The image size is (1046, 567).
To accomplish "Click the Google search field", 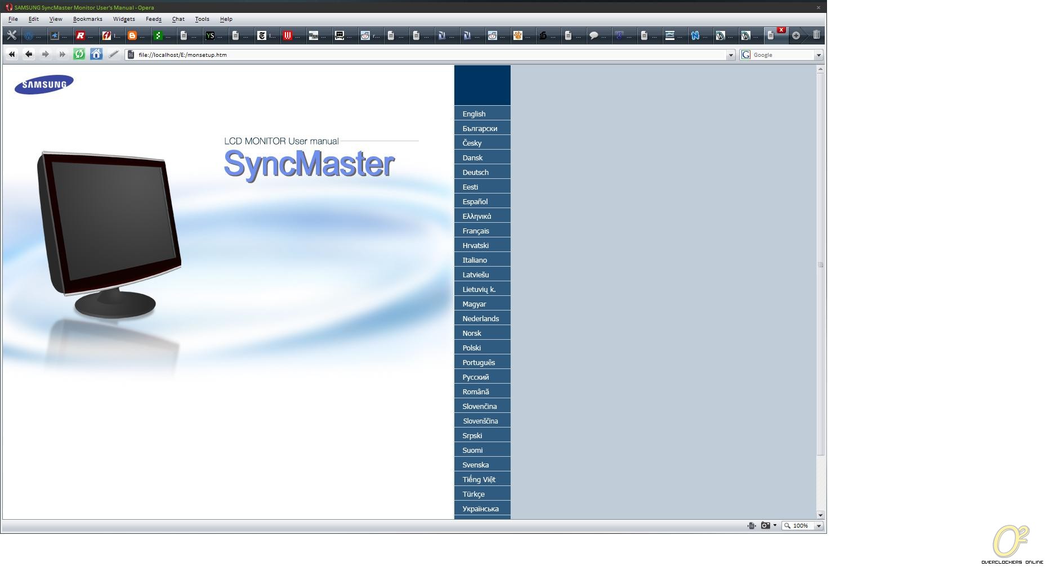I will pos(783,55).
